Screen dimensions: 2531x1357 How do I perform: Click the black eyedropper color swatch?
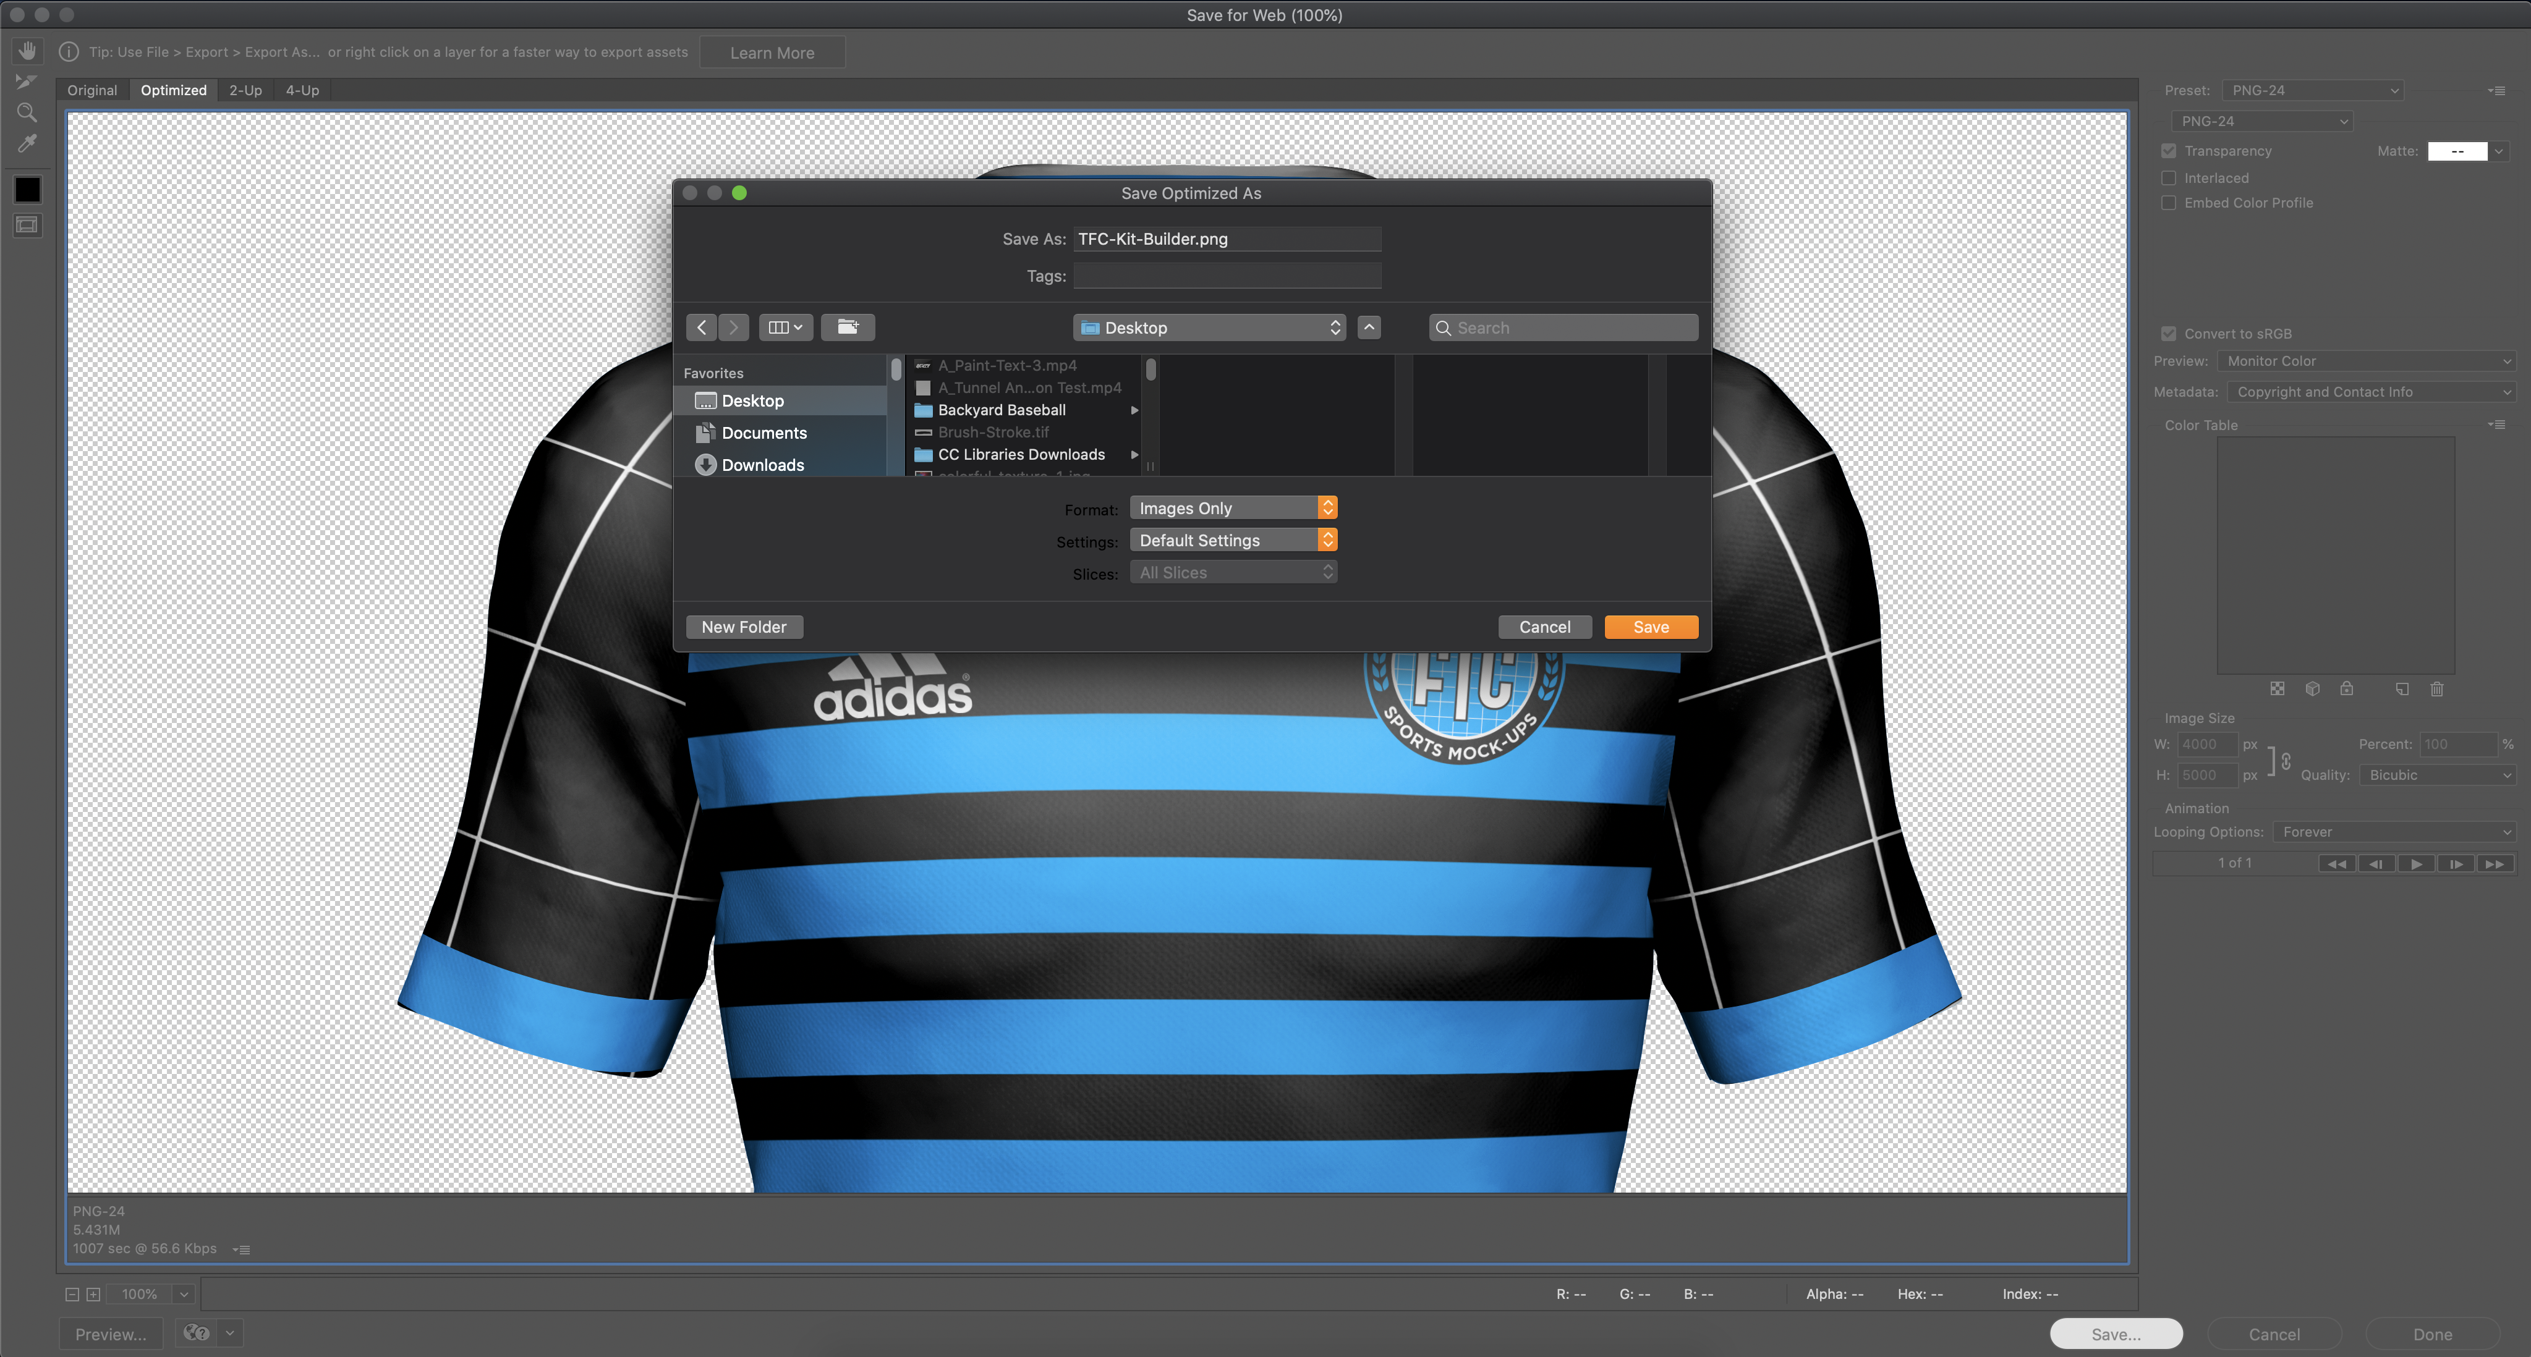coord(27,188)
